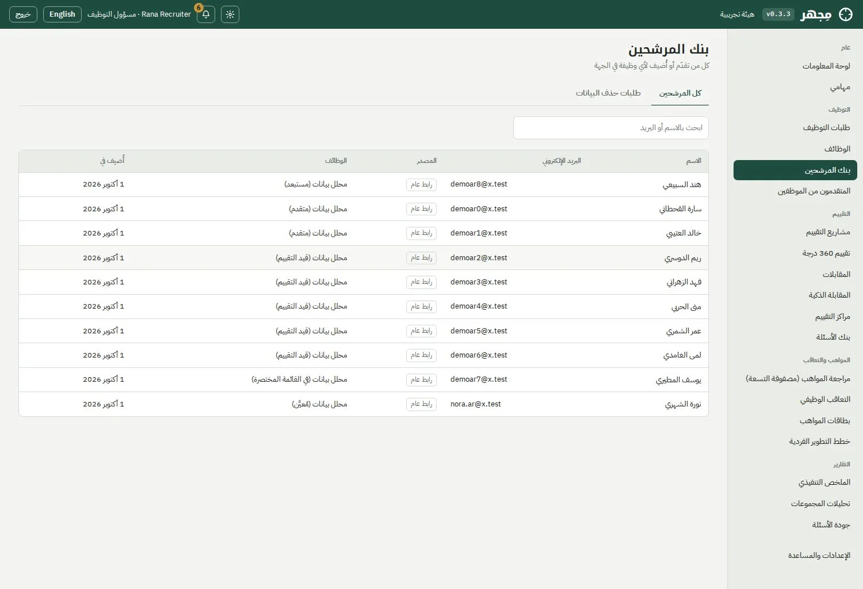Image resolution: width=863 pixels, height=589 pixels.
Task: Click the مجهر logo icon
Action: pos(846,14)
